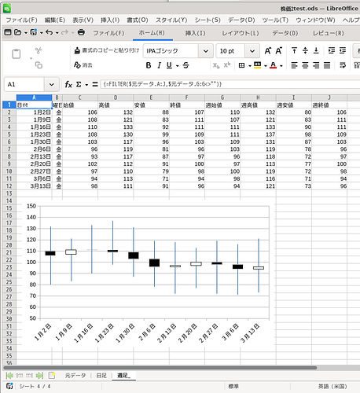Open the データ(D) menu in the menu bar

click(241, 20)
